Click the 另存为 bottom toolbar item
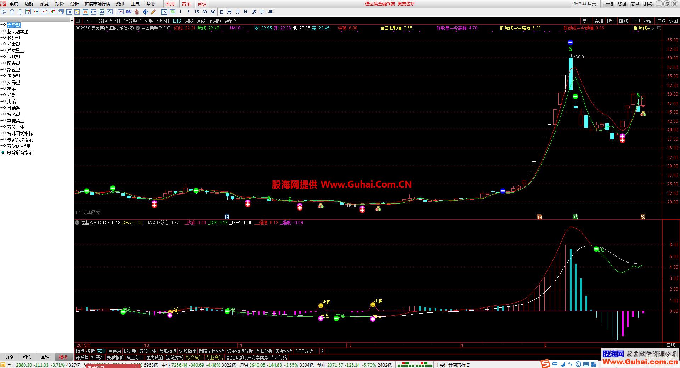This screenshot has height=368, width=680. 114,351
